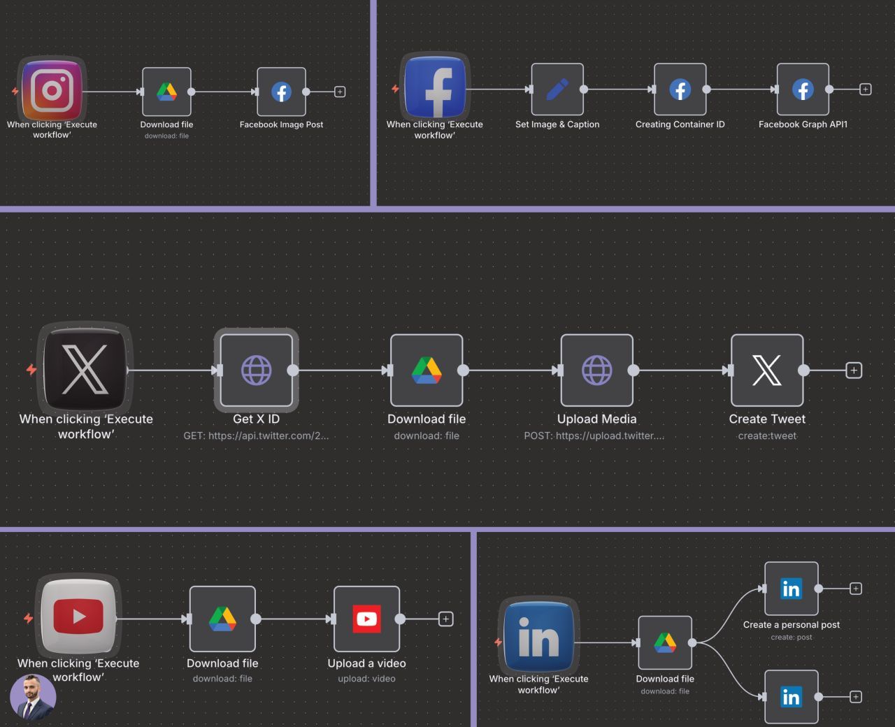The height and width of the screenshot is (727, 895).
Task: Open the Creating Container ID node
Action: click(680, 89)
